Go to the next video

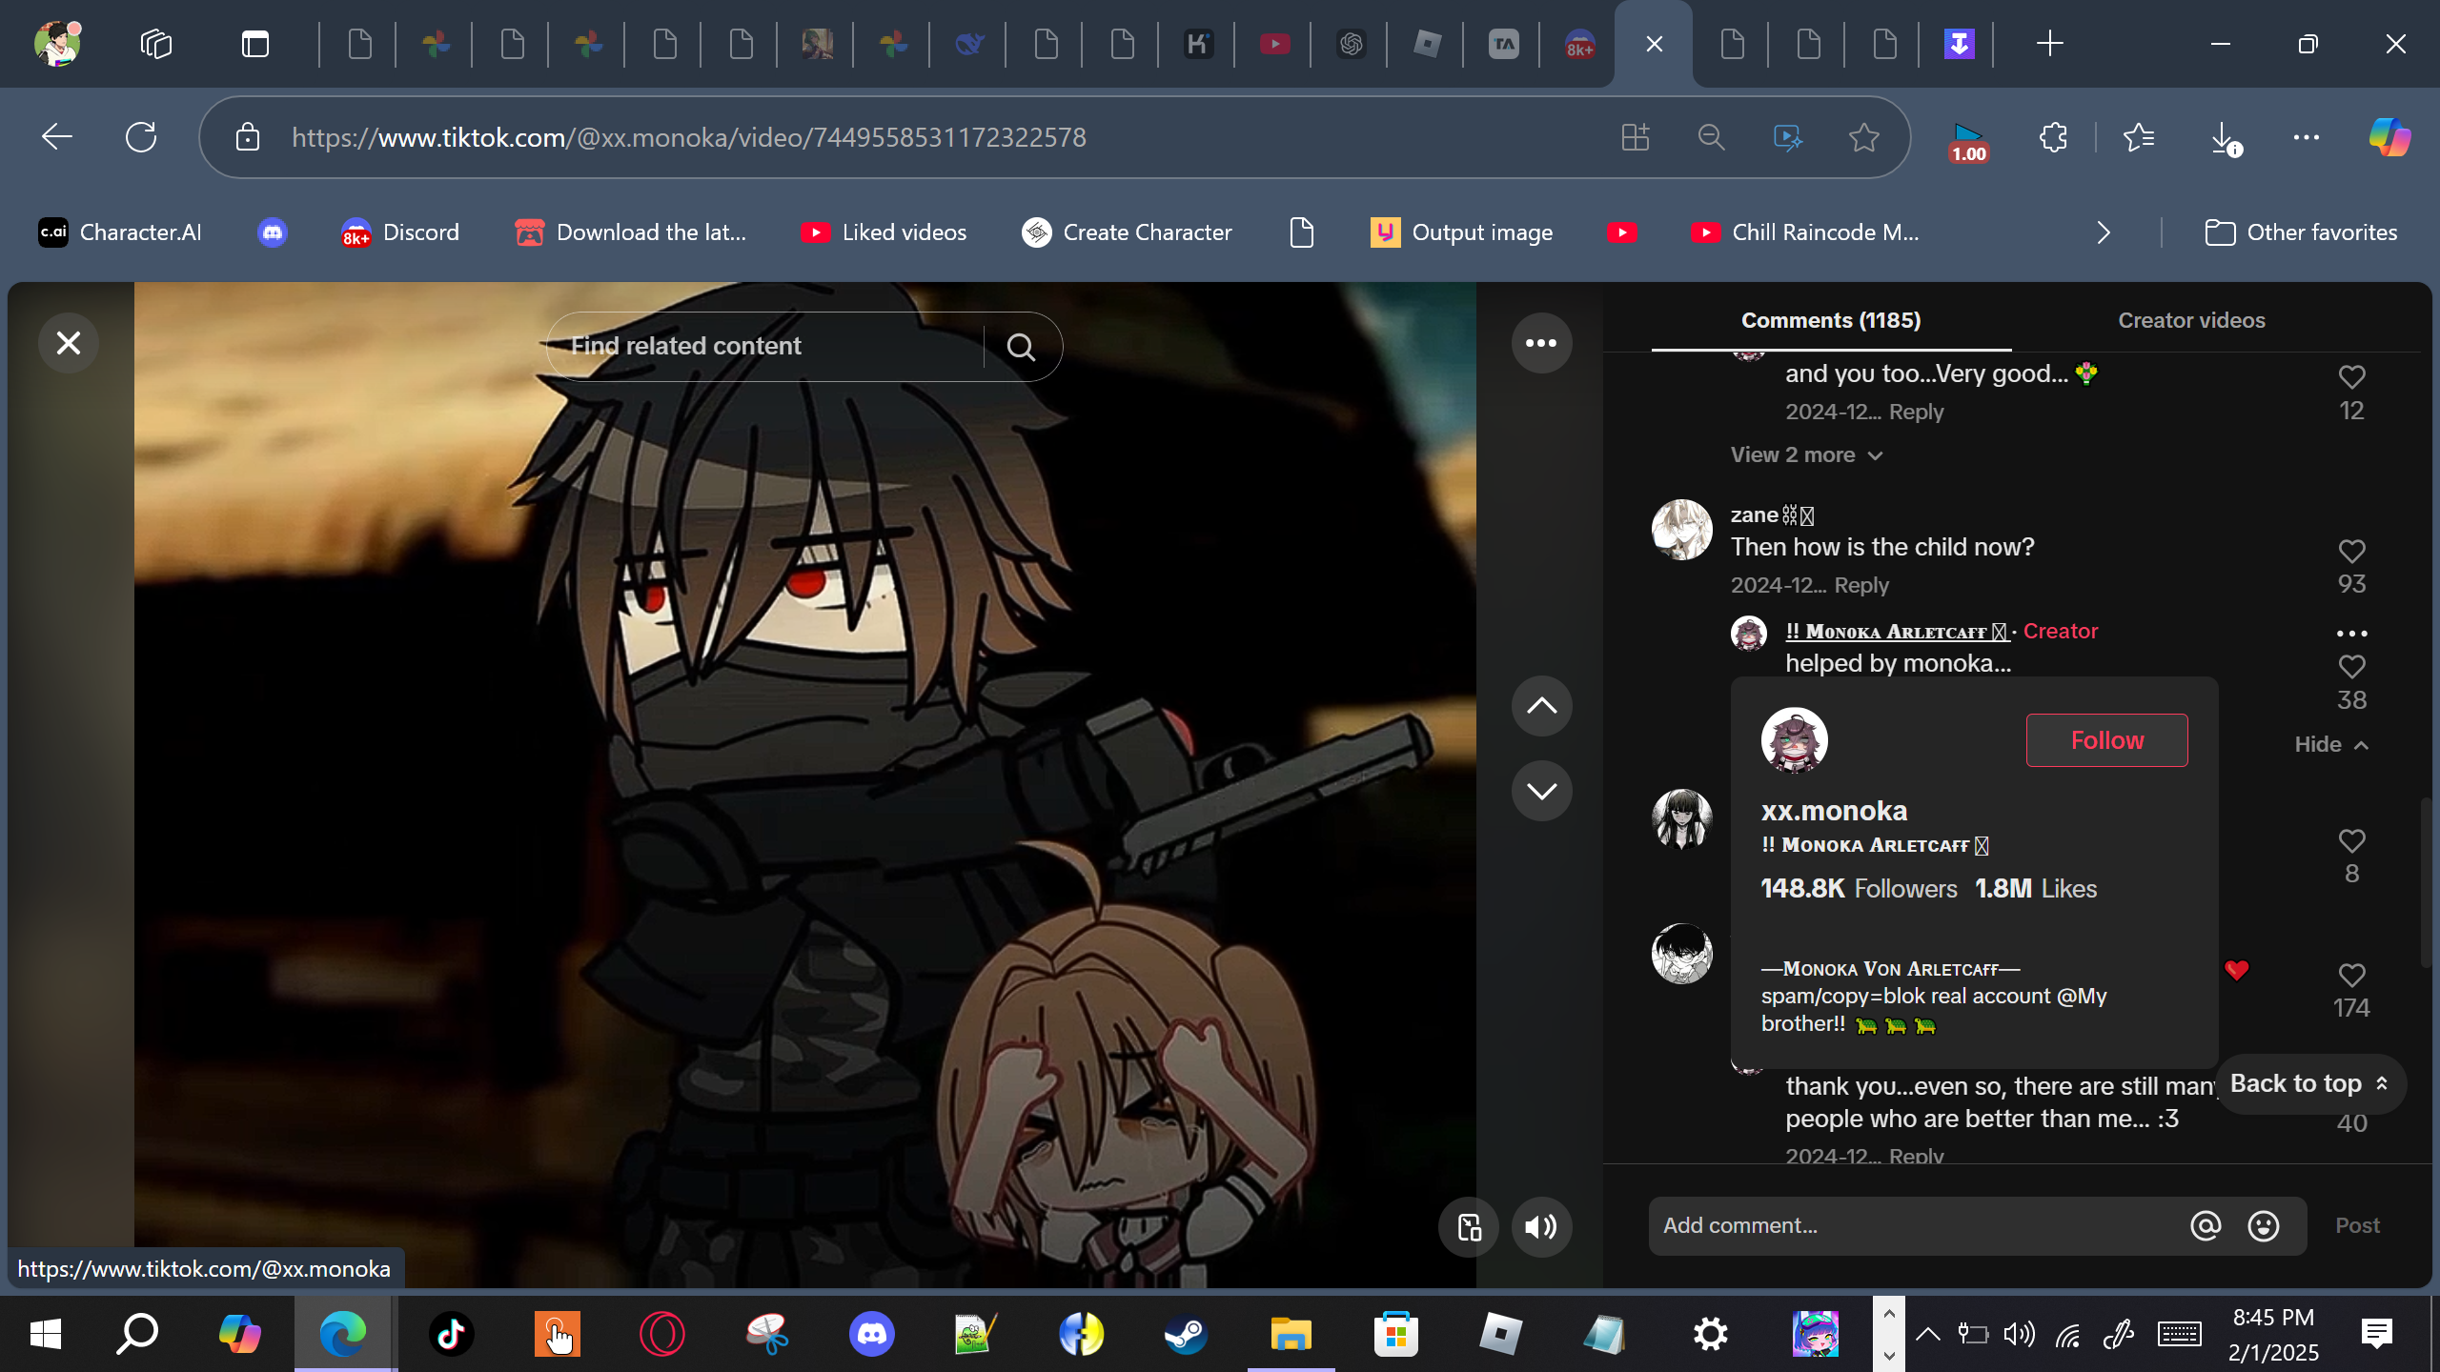click(1540, 791)
